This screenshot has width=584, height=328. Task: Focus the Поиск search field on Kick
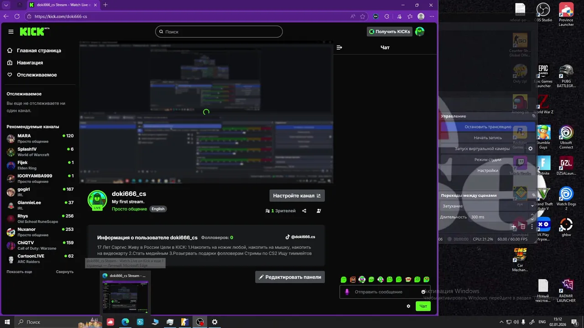[219, 31]
